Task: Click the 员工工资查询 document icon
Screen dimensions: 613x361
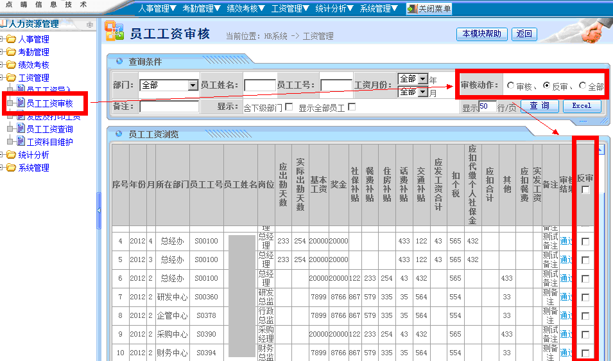Action: tap(20, 129)
